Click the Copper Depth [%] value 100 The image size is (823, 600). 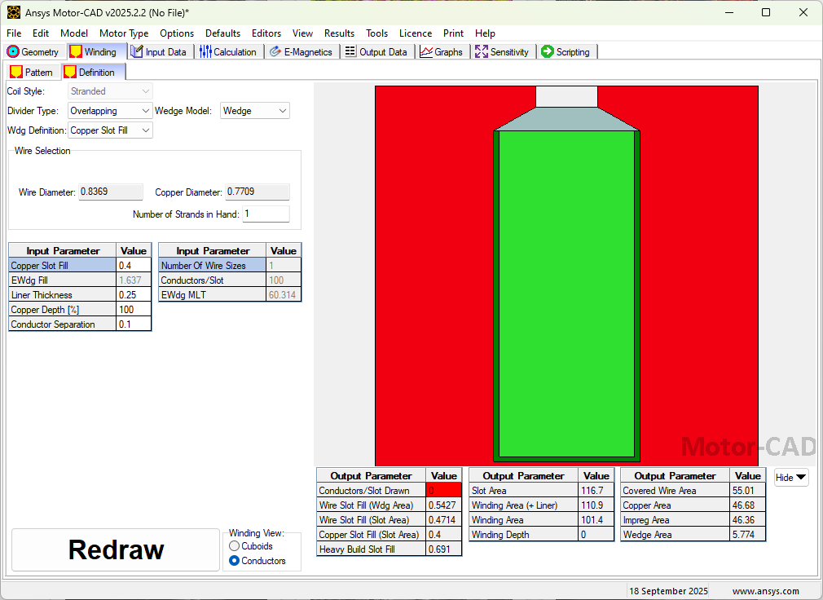click(x=134, y=310)
